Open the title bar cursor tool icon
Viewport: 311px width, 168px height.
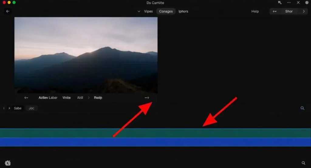click(280, 2)
